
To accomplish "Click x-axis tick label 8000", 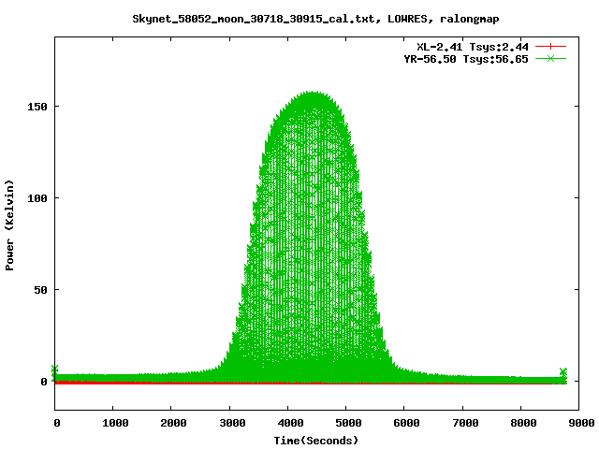I will coord(523,423).
